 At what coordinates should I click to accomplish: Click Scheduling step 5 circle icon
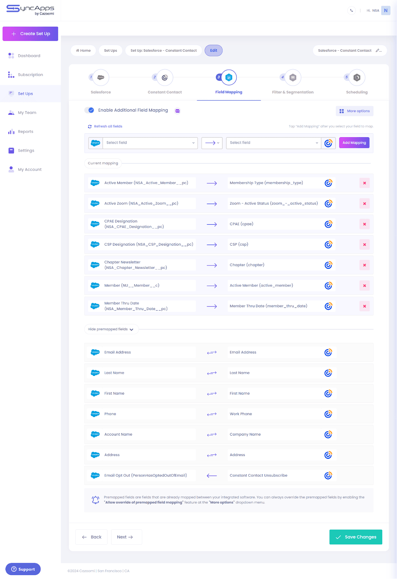click(357, 77)
